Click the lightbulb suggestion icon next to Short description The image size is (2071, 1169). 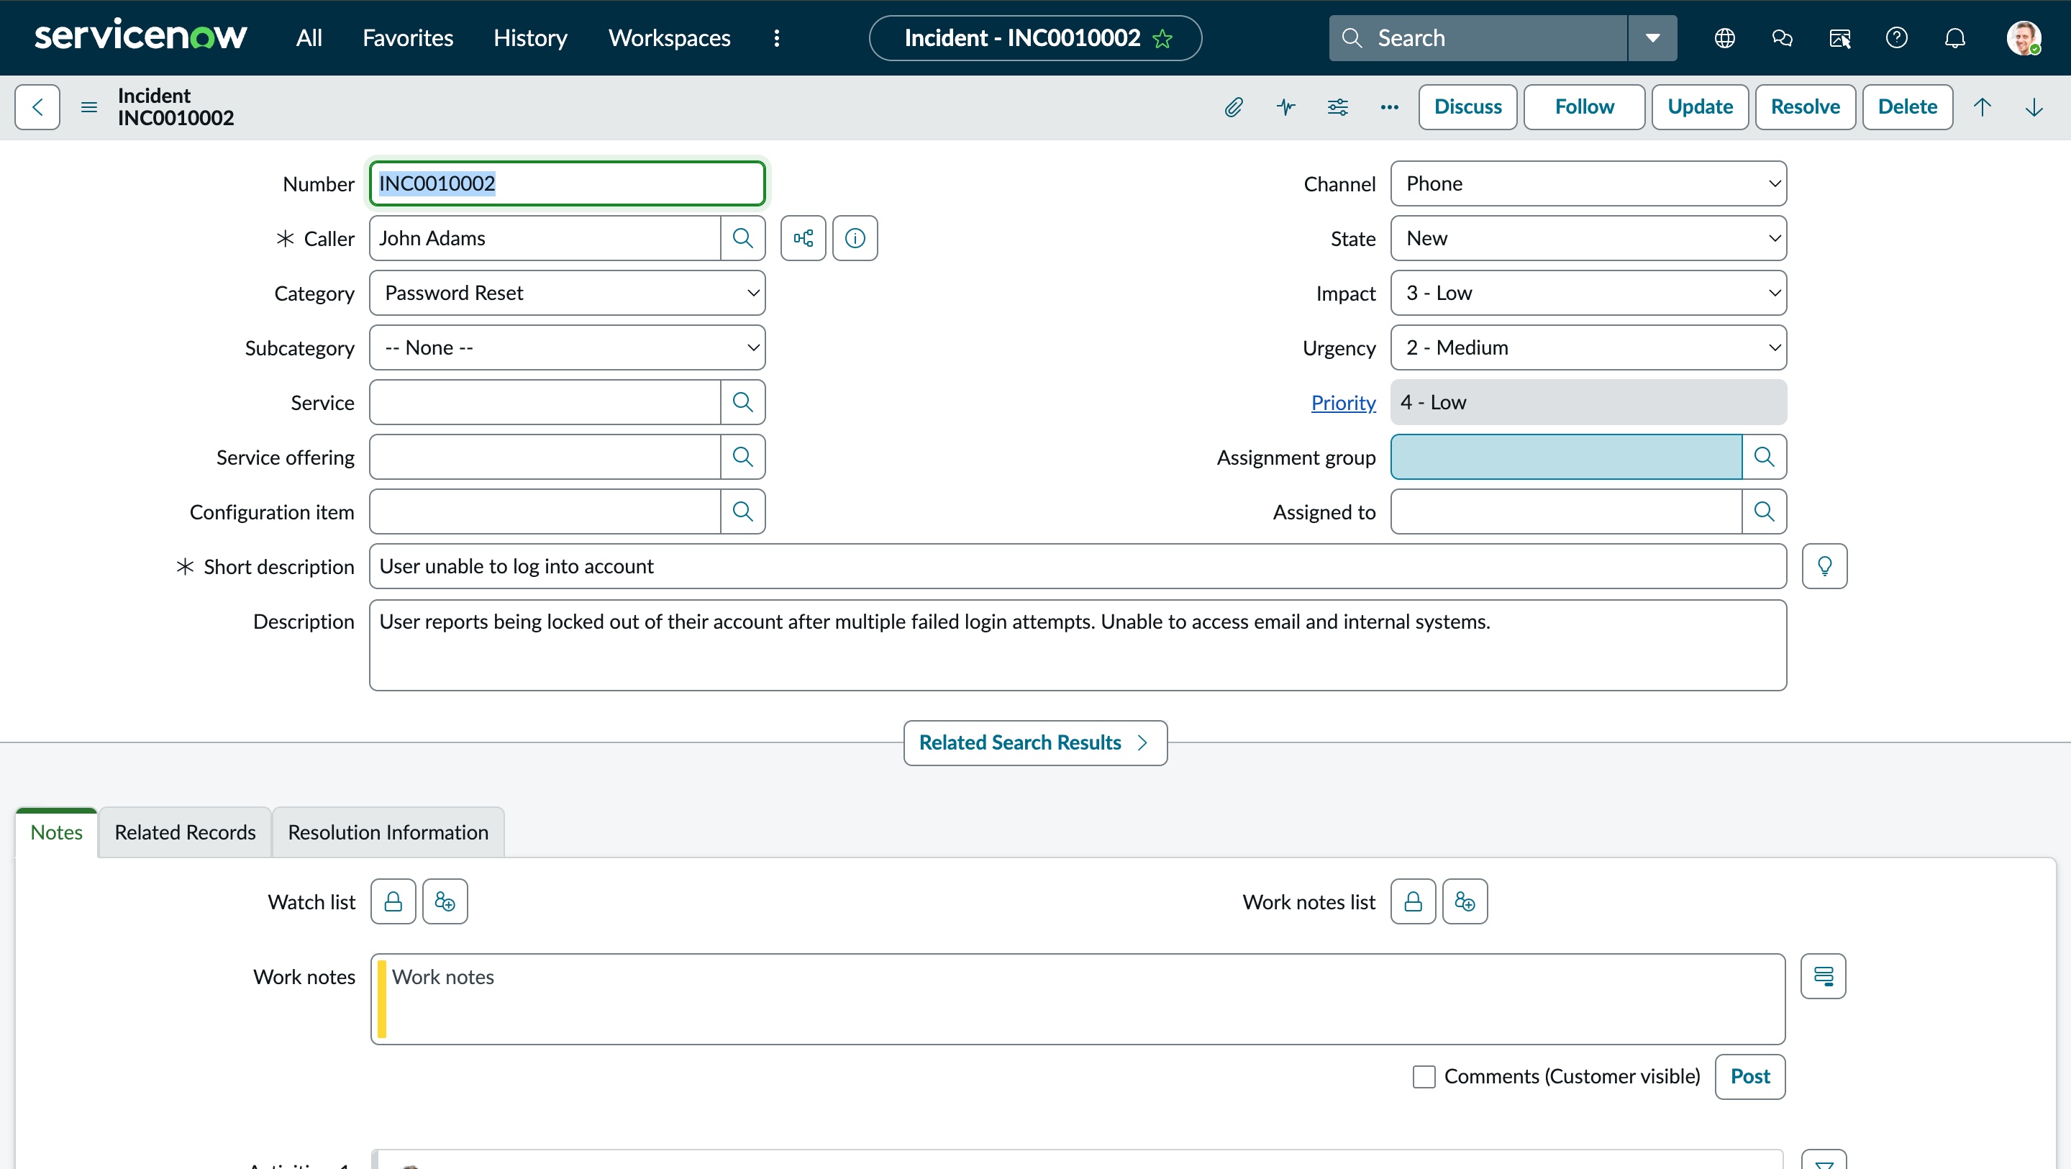[1824, 566]
